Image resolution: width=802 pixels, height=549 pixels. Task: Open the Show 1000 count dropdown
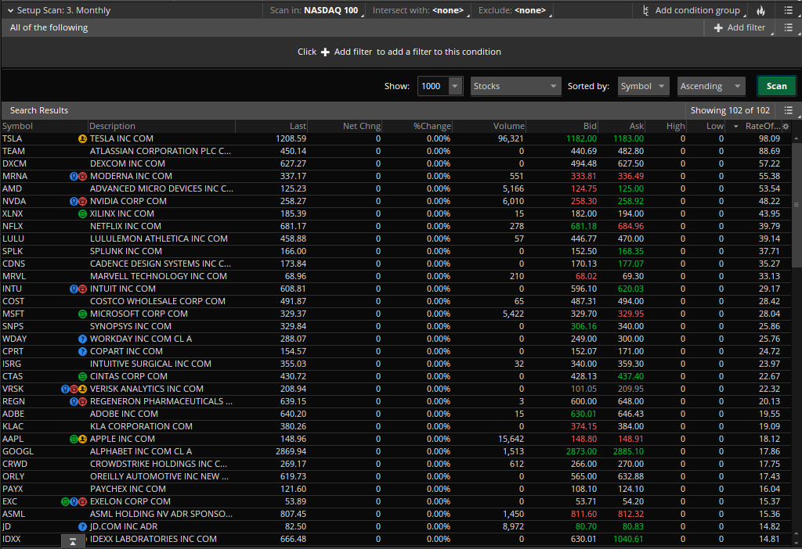click(x=455, y=86)
